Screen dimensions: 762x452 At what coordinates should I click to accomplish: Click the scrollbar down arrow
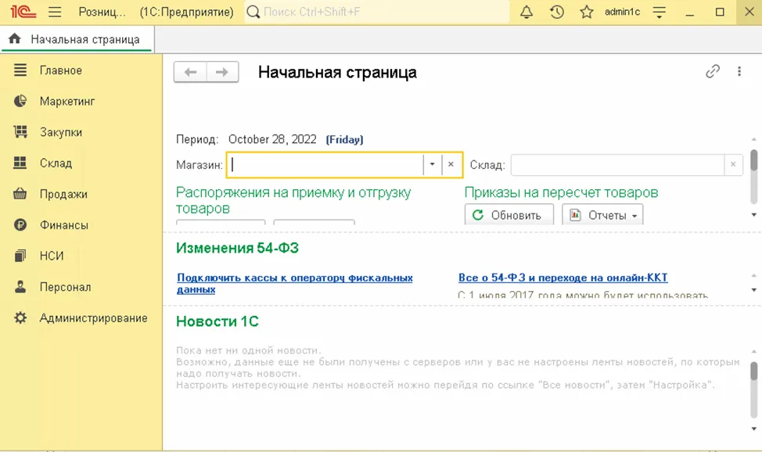753,213
